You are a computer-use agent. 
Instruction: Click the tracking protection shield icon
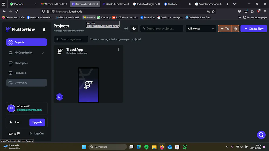pos(43,12)
